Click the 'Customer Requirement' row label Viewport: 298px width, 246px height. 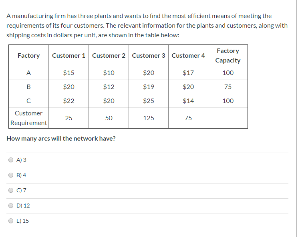[28, 118]
